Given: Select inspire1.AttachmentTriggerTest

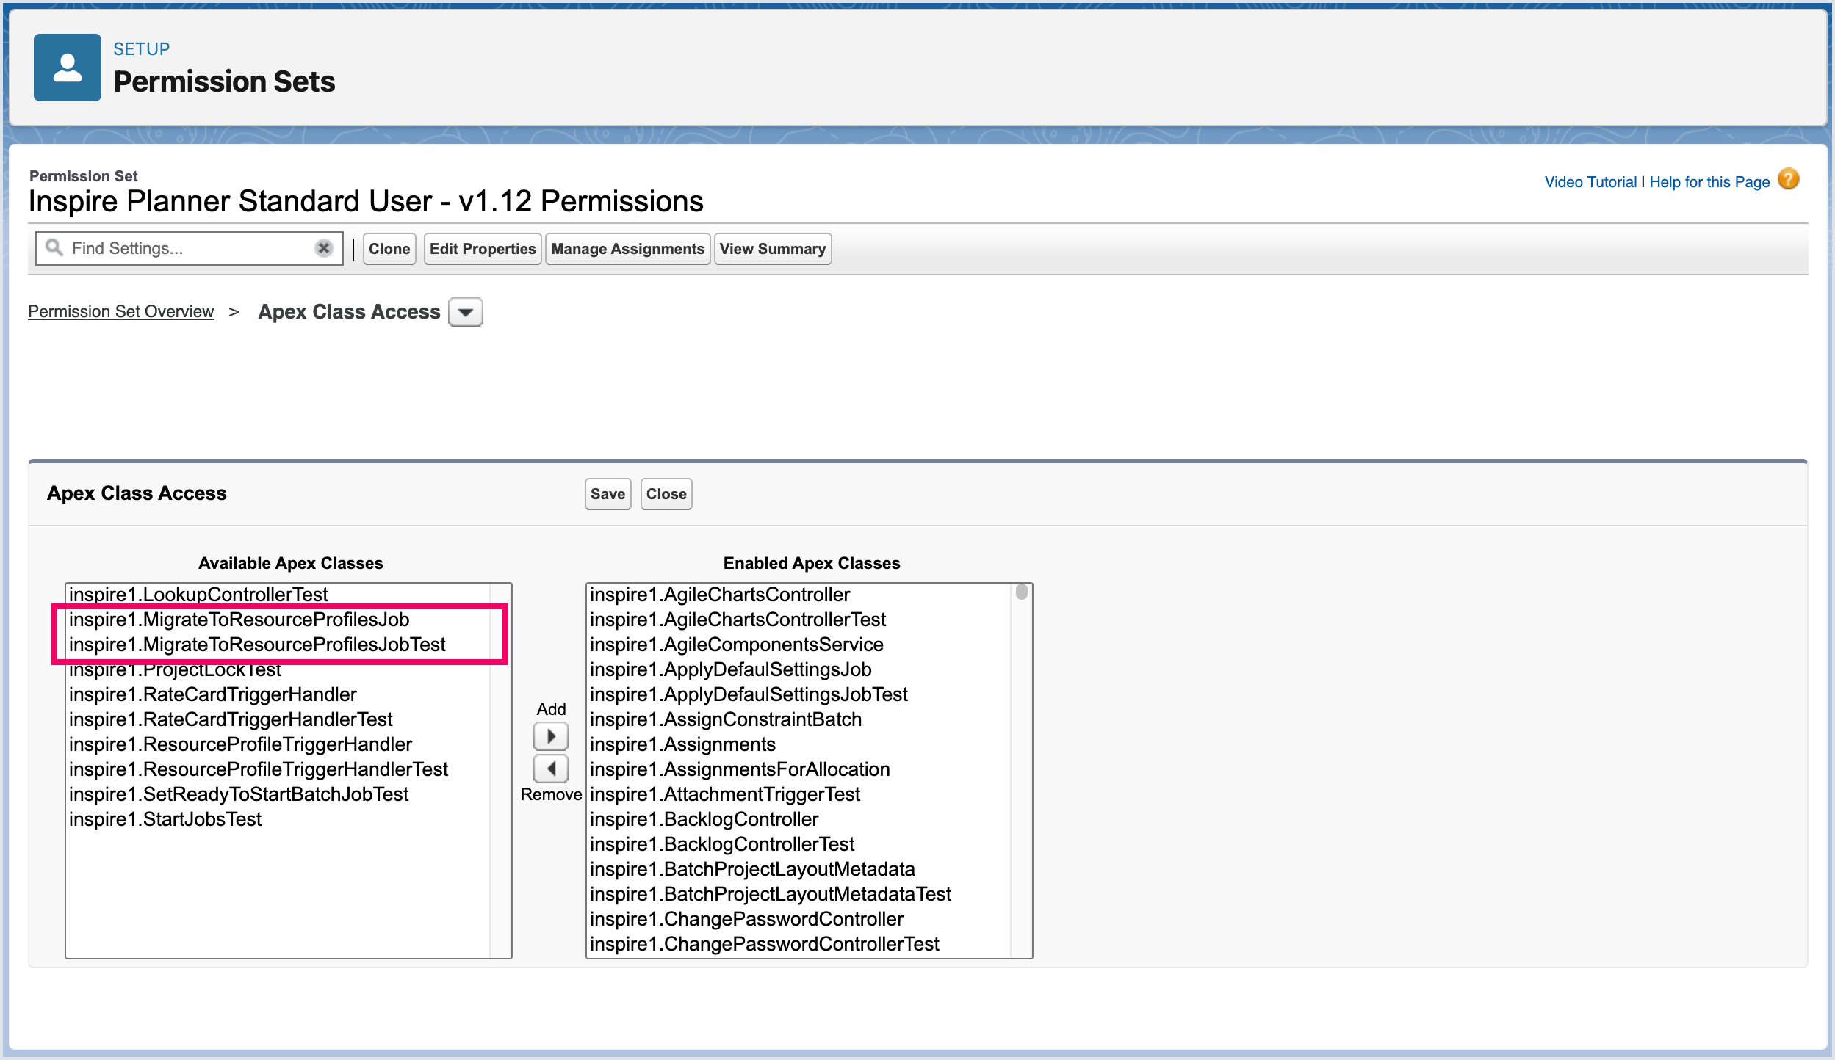Looking at the screenshot, I should coord(799,794).
